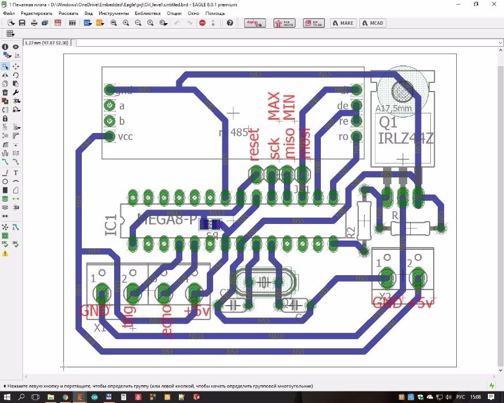Click the taskbar clock showing 15:08
This screenshot has height=403, width=504.
pyautogui.click(x=475, y=397)
